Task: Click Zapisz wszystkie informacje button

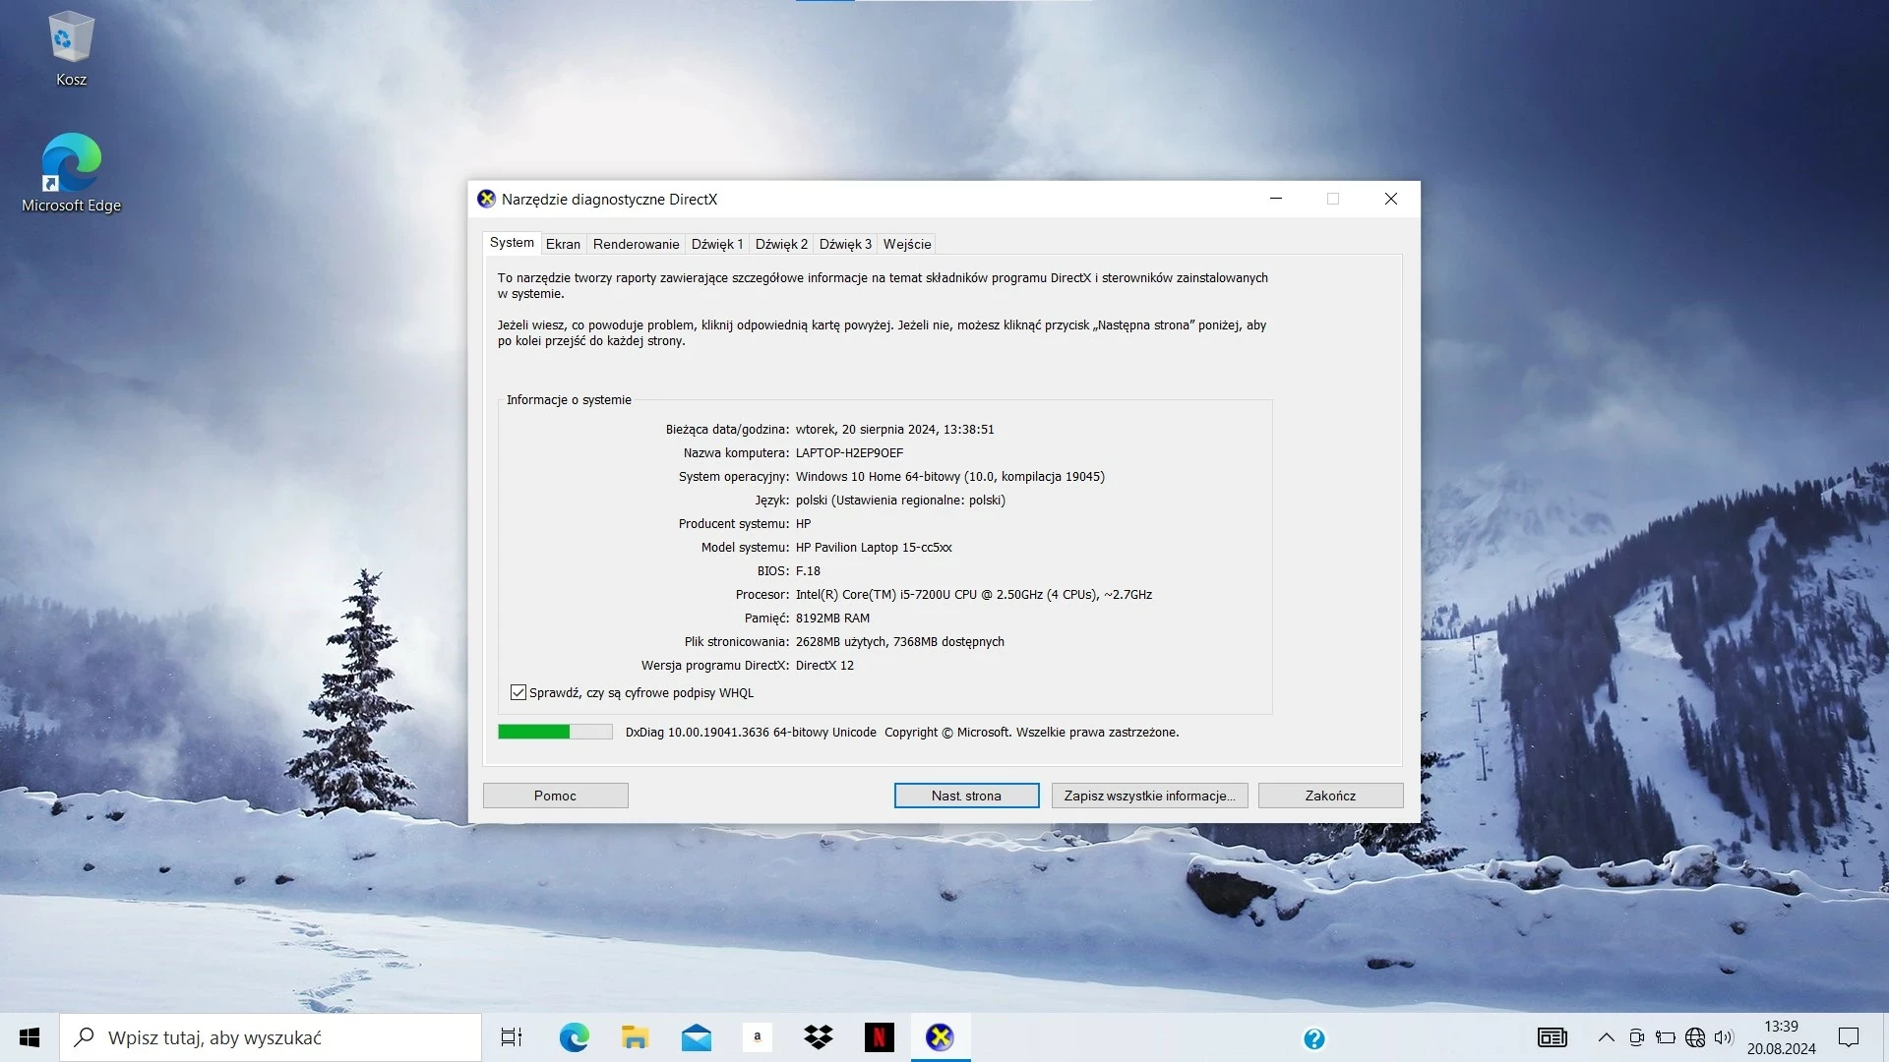Action: 1149,796
